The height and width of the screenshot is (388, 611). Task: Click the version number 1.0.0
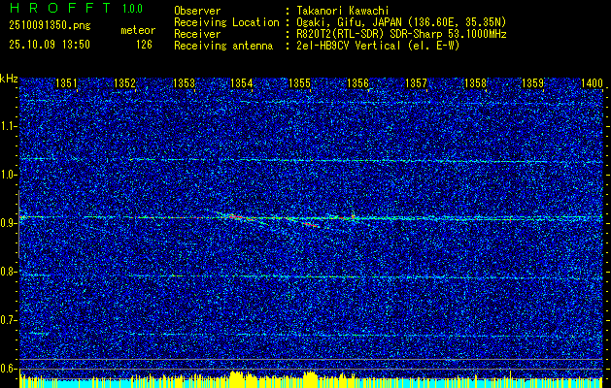(x=132, y=9)
